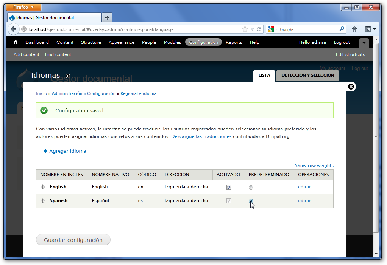Open the Firefox application menu dropdown

[x=24, y=7]
